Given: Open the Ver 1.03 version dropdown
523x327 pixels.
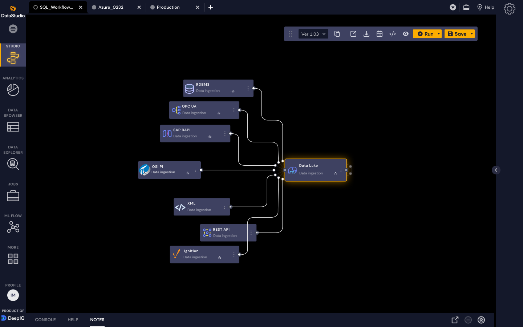Looking at the screenshot, I should [313, 34].
